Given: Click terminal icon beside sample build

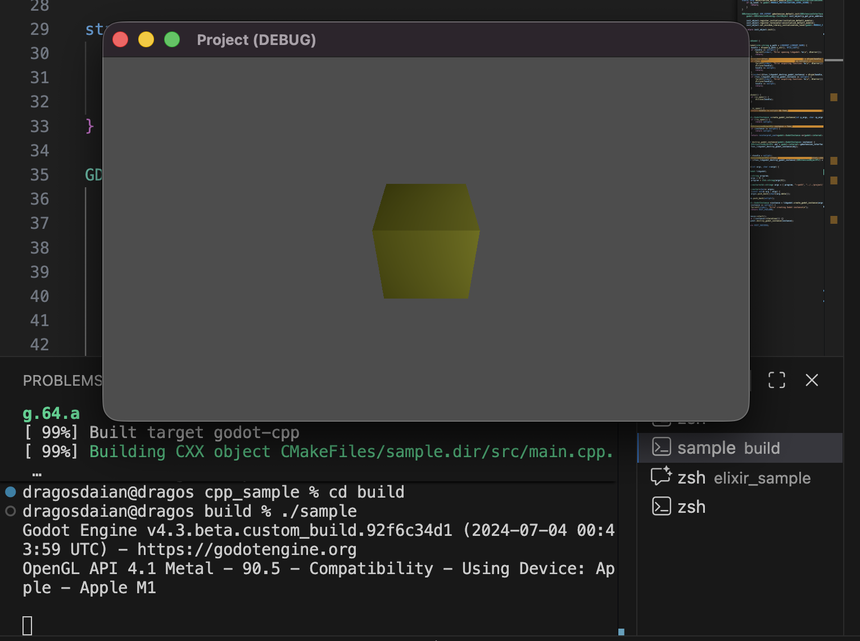Looking at the screenshot, I should [x=661, y=448].
